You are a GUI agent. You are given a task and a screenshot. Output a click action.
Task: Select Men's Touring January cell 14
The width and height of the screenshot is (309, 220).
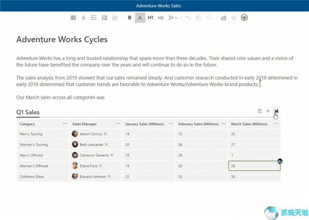point(149,134)
